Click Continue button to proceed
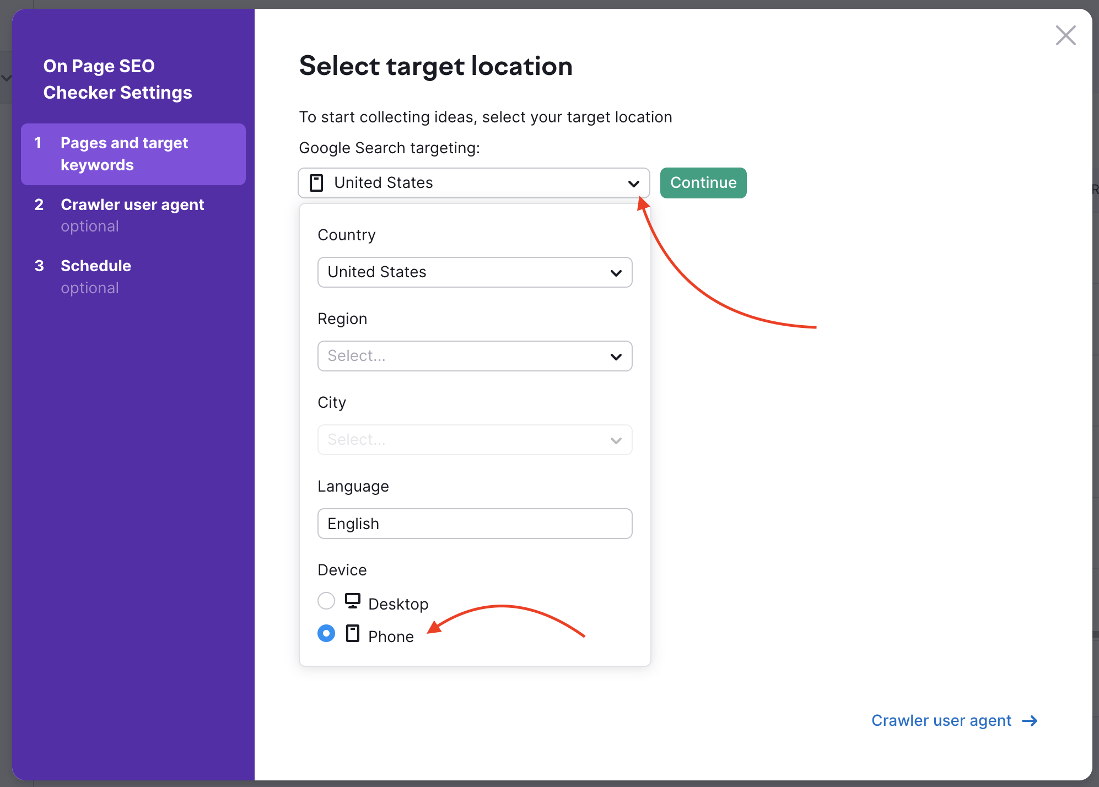Screen dimensions: 1099x787 tap(704, 182)
